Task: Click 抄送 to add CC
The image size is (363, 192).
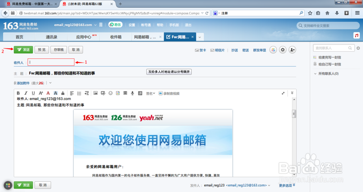Action: point(234,50)
